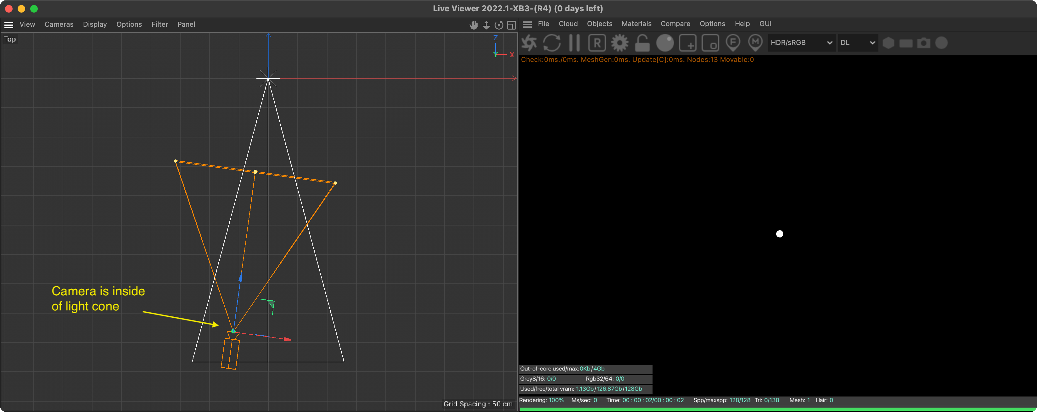Open Octane settings gear icon
The image size is (1037, 412).
click(x=619, y=43)
